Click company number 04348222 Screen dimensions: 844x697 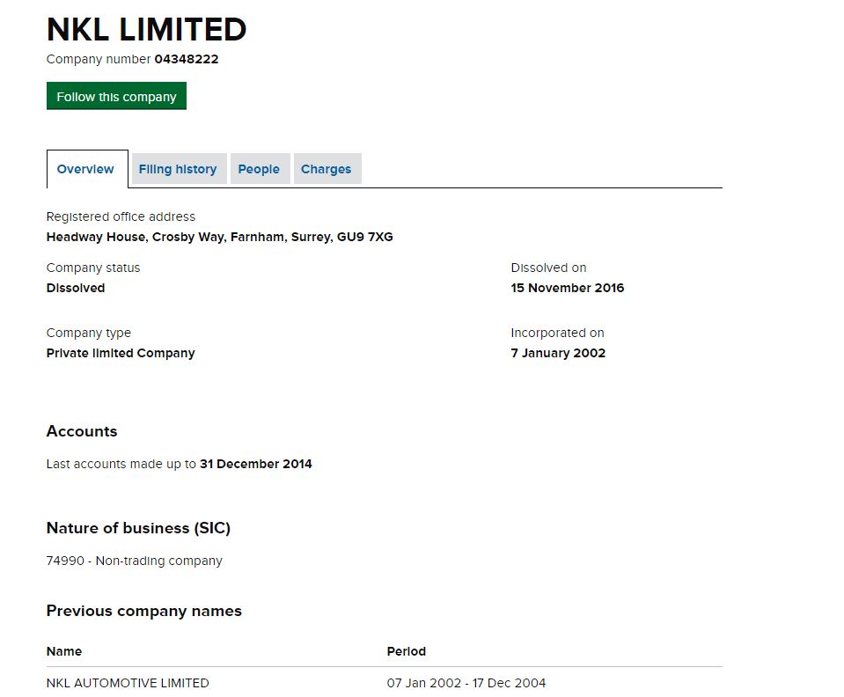tap(187, 60)
